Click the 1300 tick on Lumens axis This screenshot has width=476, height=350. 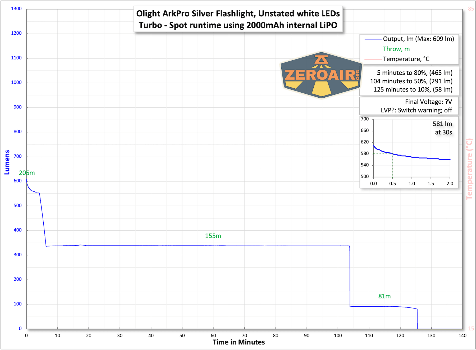tap(16, 9)
